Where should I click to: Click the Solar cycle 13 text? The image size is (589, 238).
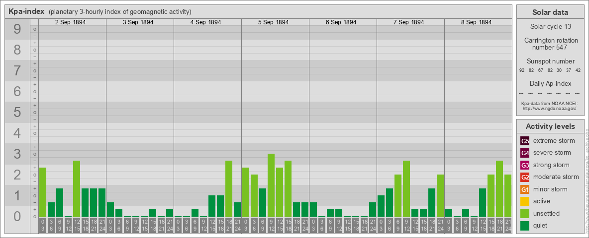pos(550,27)
